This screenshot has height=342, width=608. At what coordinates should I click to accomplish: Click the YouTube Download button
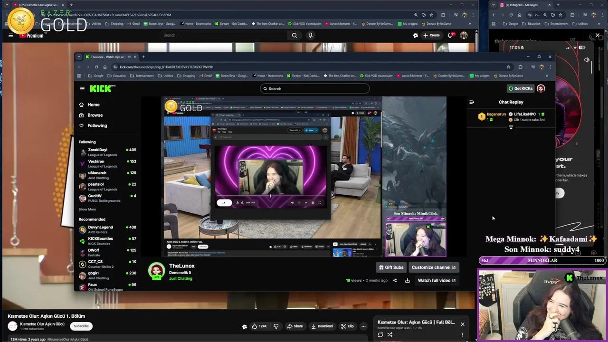point(322,326)
